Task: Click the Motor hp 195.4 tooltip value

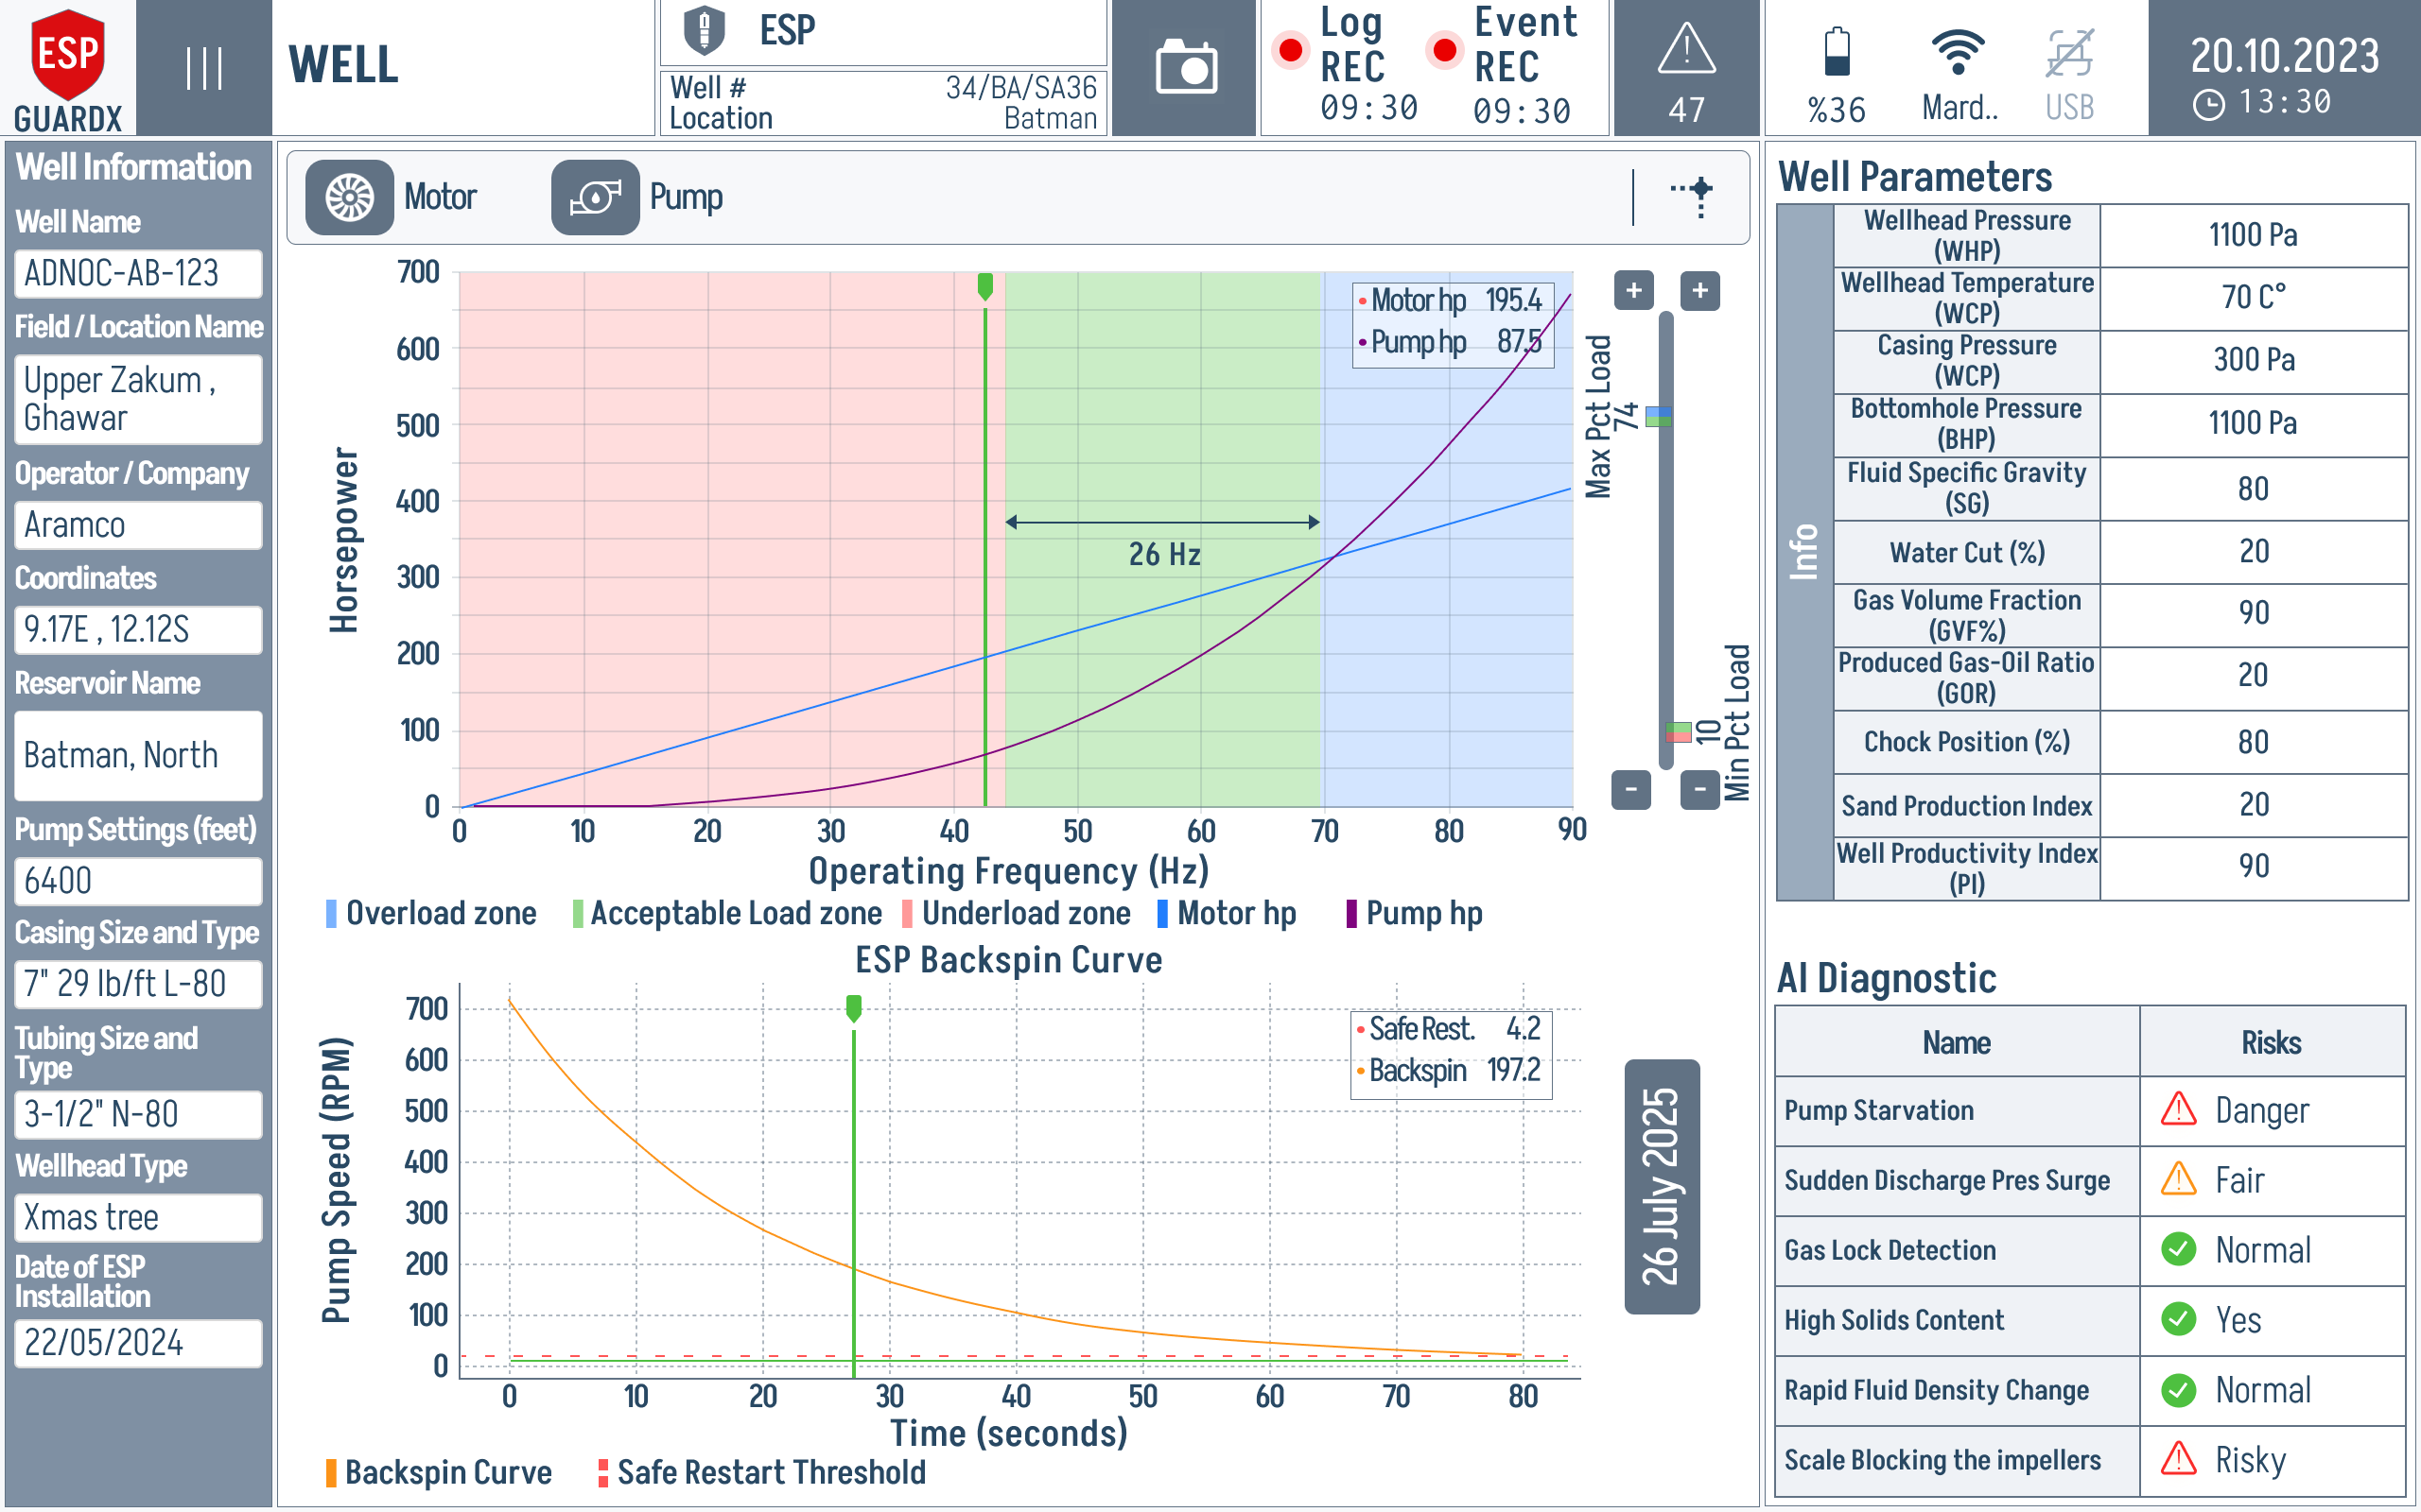Action: pos(1514,300)
